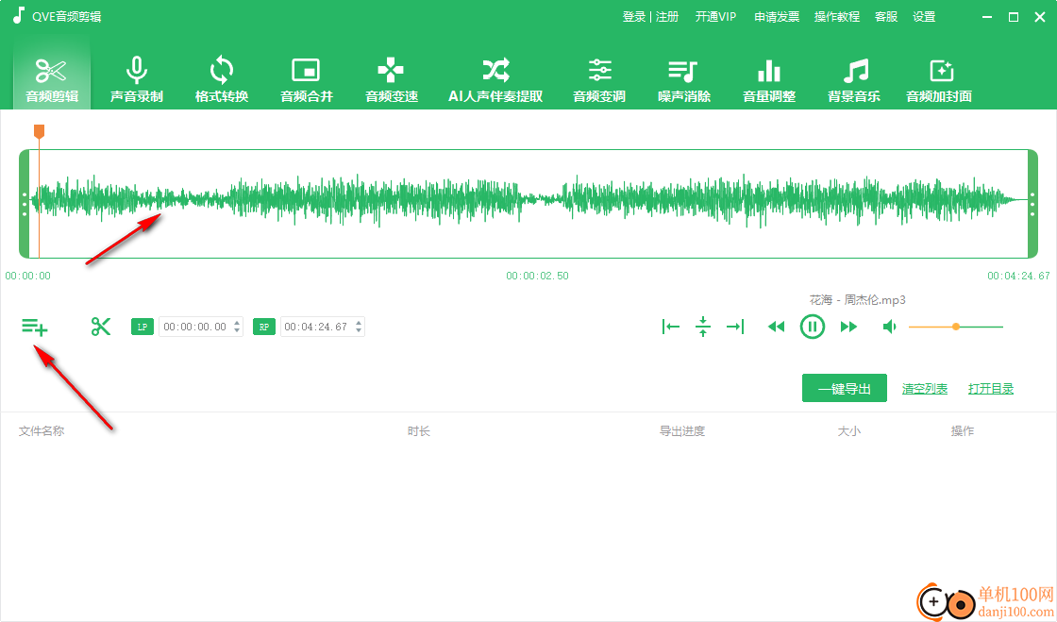Image resolution: width=1057 pixels, height=622 pixels.
Task: Switch to 声音录制 recording tab
Action: pos(137,79)
